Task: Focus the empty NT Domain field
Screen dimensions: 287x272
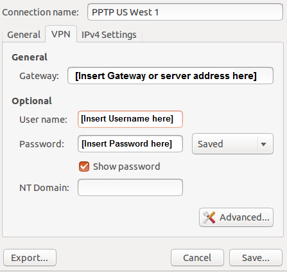Action: [130, 188]
